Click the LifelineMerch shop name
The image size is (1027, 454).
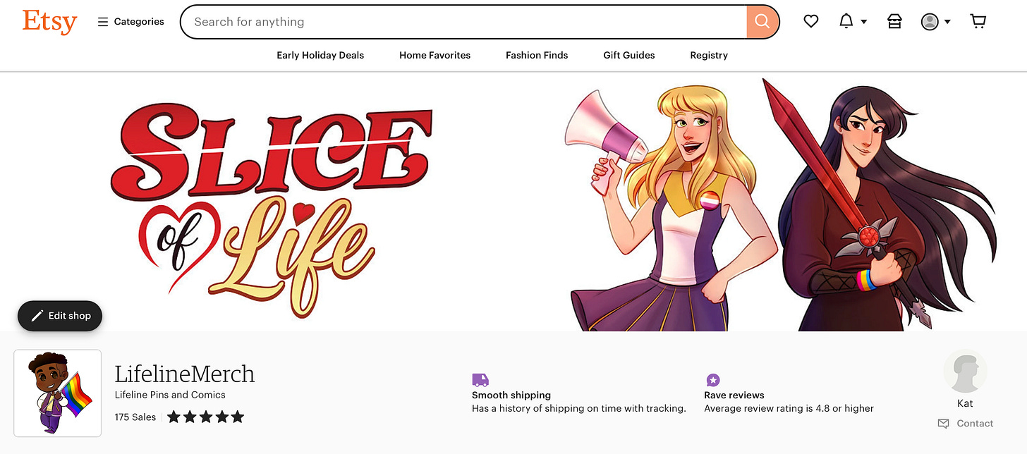tap(185, 374)
